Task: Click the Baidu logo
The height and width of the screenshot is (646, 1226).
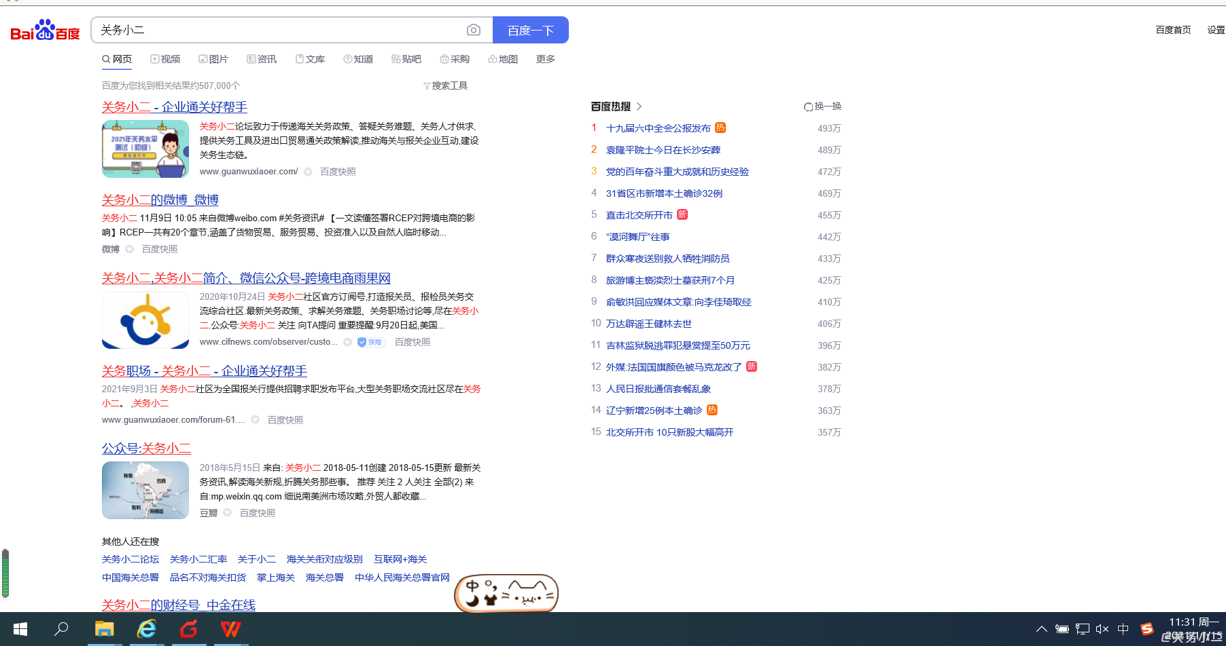Action: pyautogui.click(x=46, y=31)
